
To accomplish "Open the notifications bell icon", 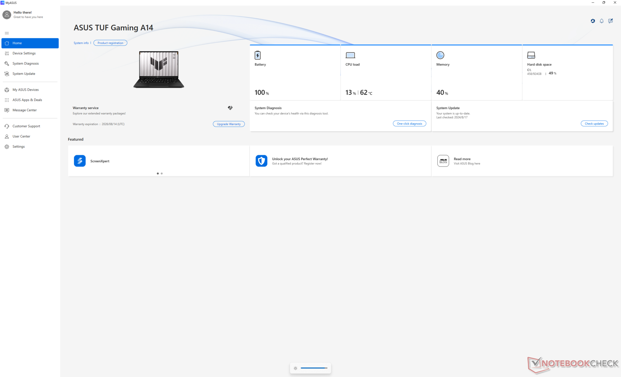I will click(602, 21).
